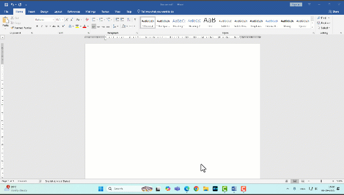Toggle bold formatting
Viewport: 344px width, 195px height.
(37, 26)
